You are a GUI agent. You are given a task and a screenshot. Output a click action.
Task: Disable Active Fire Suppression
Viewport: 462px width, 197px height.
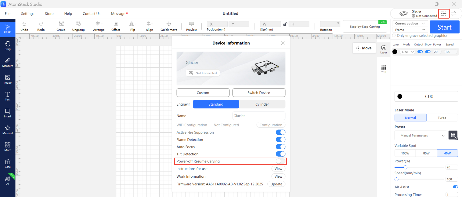coord(281,132)
